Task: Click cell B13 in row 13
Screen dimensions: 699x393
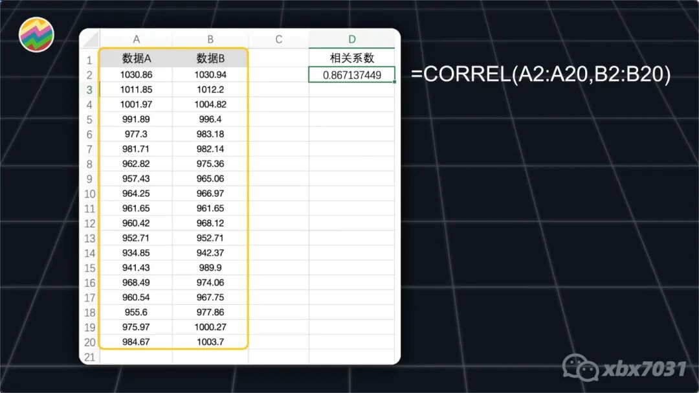Action: pos(210,238)
